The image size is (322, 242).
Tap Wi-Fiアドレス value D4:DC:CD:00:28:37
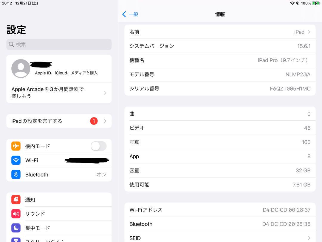pos(287,210)
